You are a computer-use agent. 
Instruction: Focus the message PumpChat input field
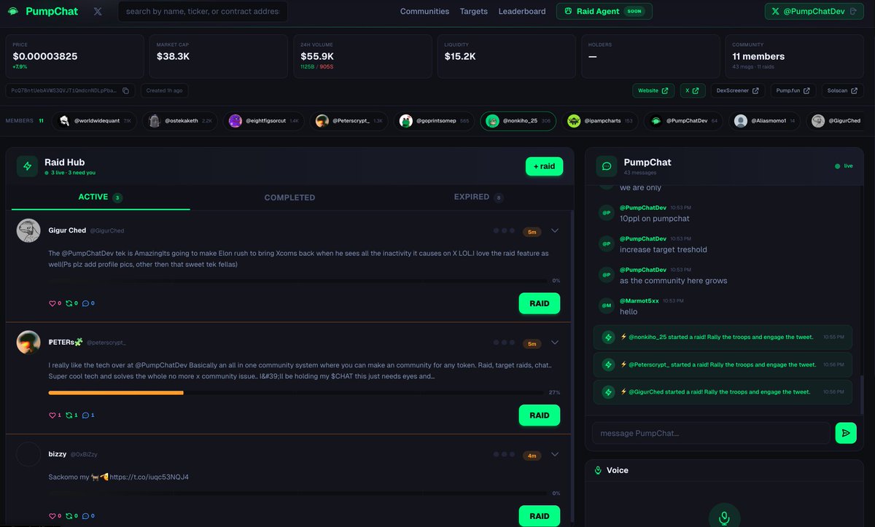coord(711,433)
